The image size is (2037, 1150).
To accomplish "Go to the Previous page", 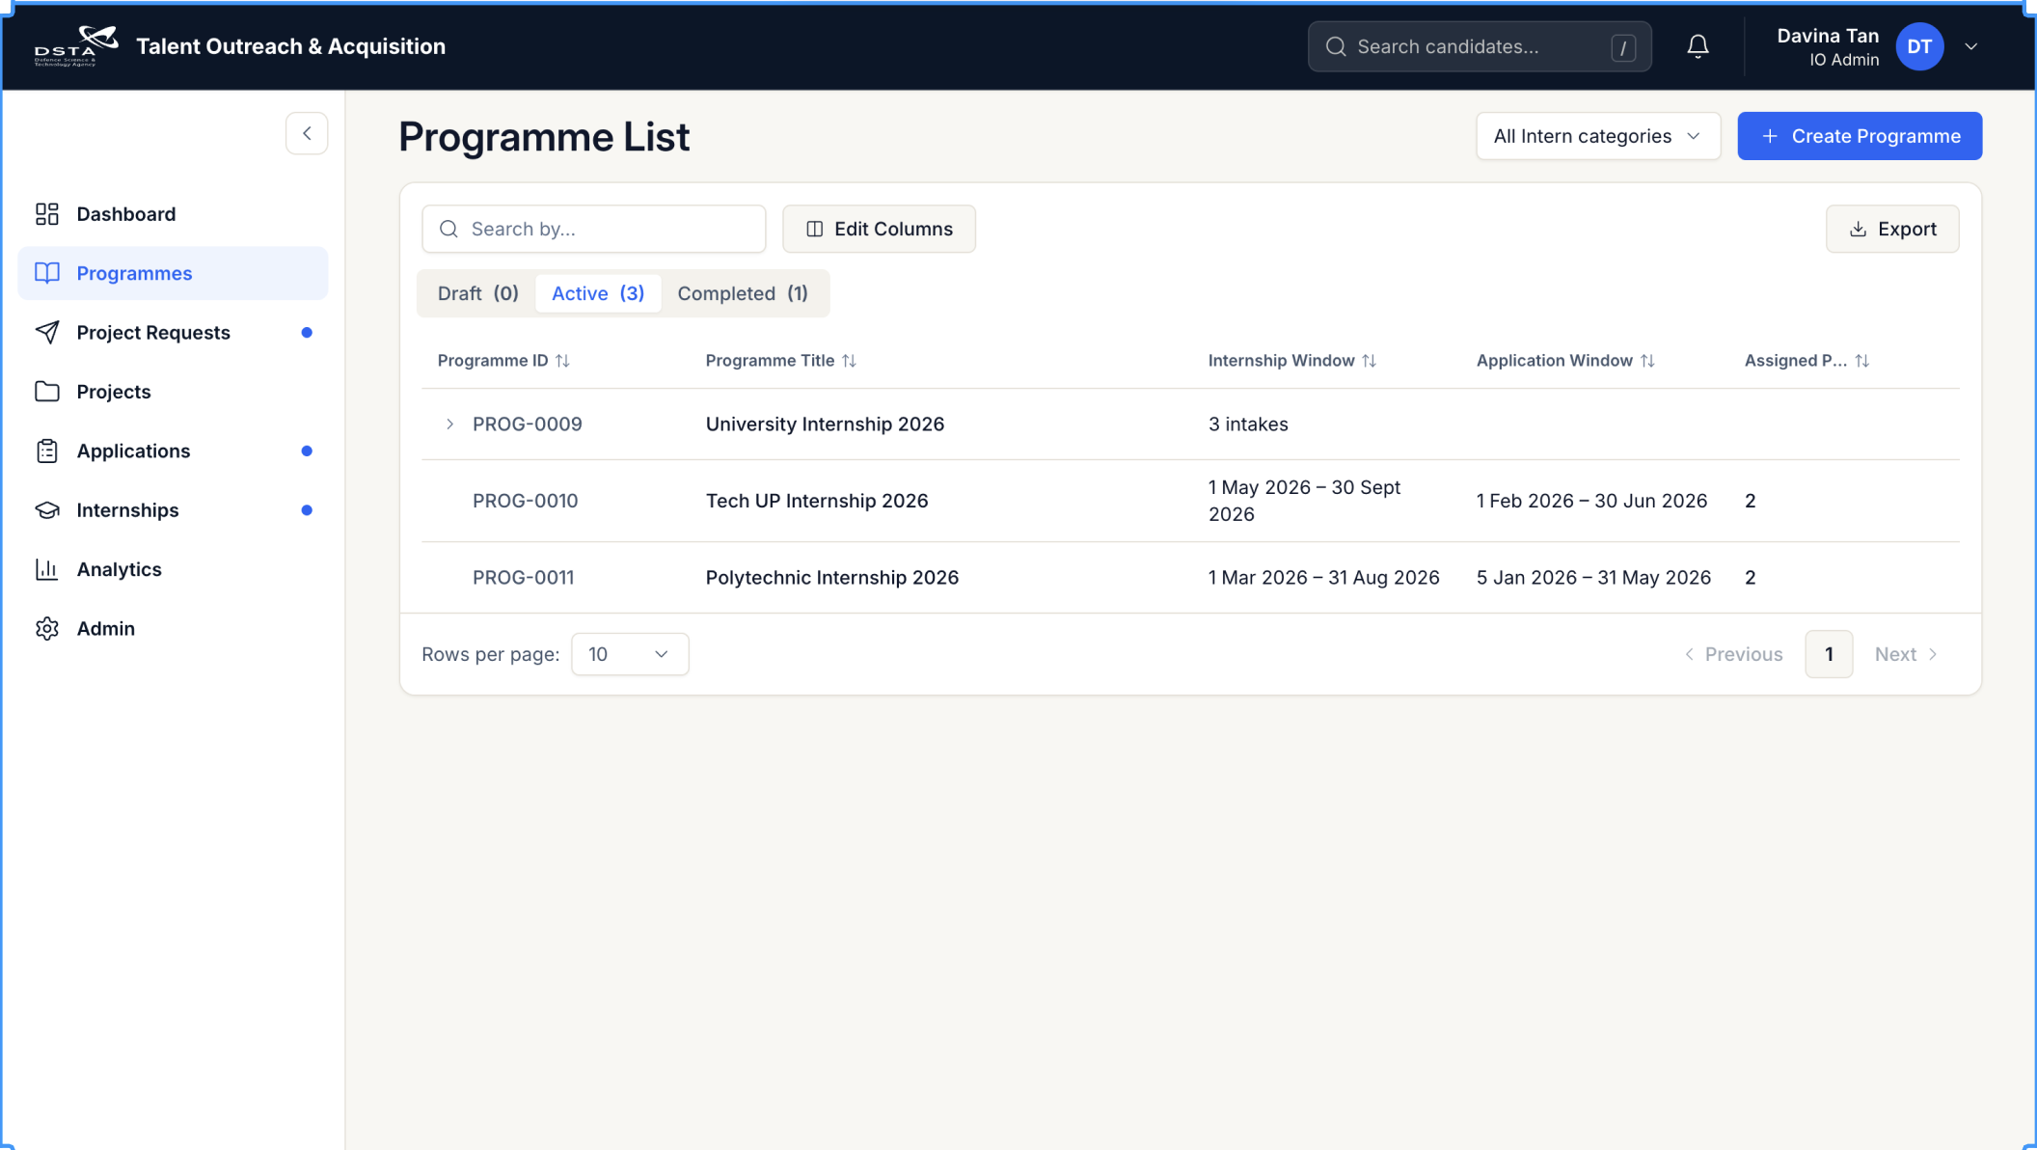I will pos(1733,654).
